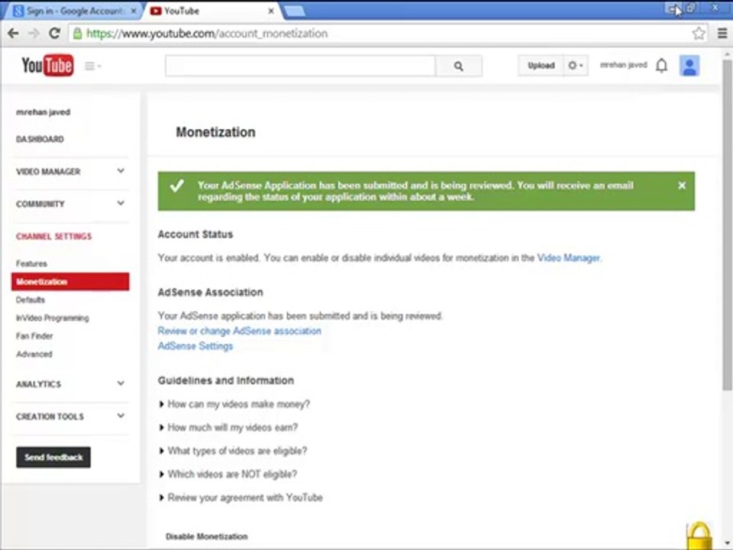Select Monetization in the sidebar

tap(70, 282)
